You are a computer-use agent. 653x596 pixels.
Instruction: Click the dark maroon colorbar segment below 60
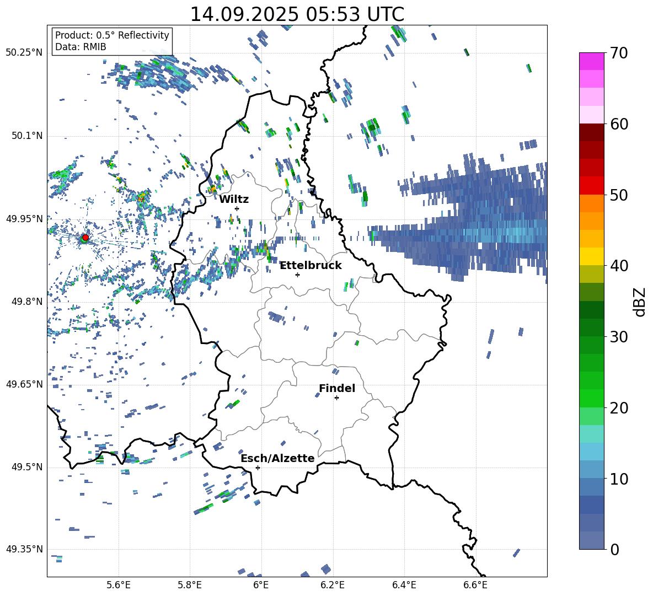pyautogui.click(x=591, y=132)
